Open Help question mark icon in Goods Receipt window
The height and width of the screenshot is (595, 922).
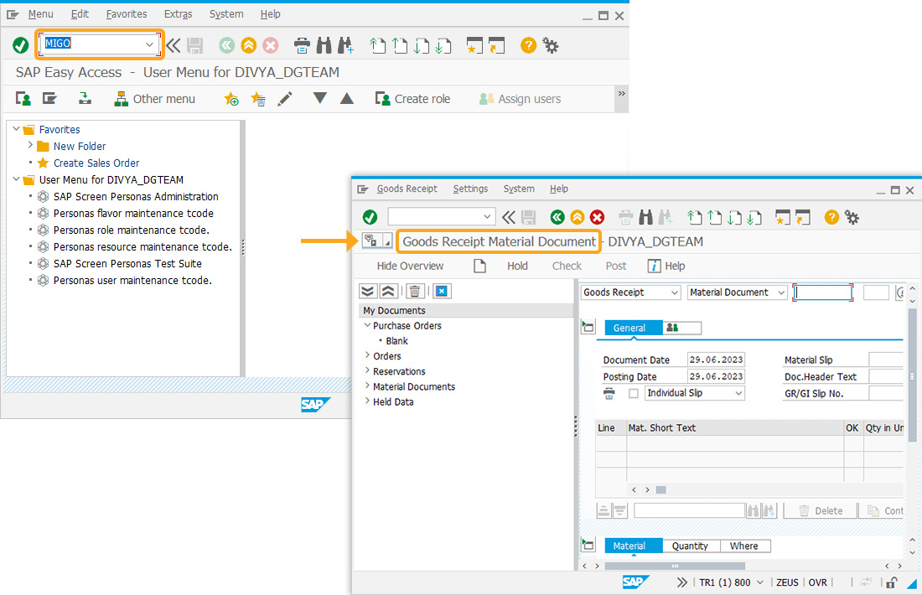click(831, 218)
